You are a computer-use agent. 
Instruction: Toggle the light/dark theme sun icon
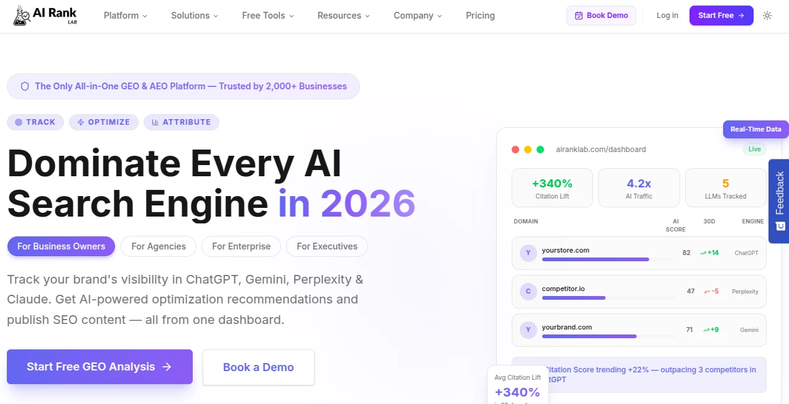pyautogui.click(x=767, y=16)
